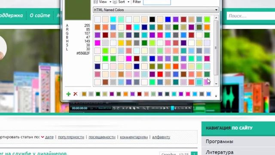Open the "оддержка" website menu item
Image resolution: width=275 pixels, height=155 pixels.
pyautogui.click(x=12, y=15)
